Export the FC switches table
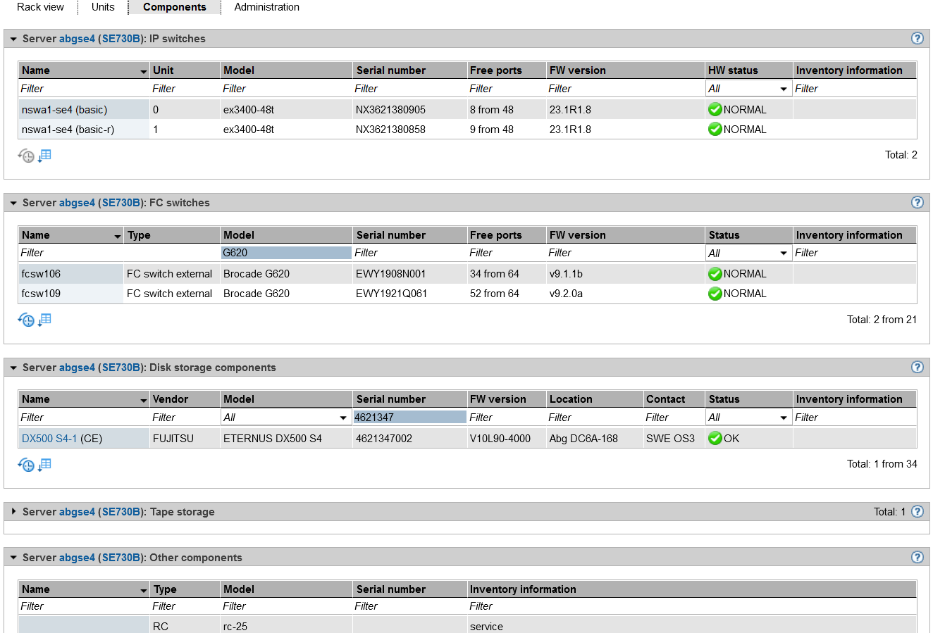This screenshot has width=933, height=633. [x=45, y=320]
